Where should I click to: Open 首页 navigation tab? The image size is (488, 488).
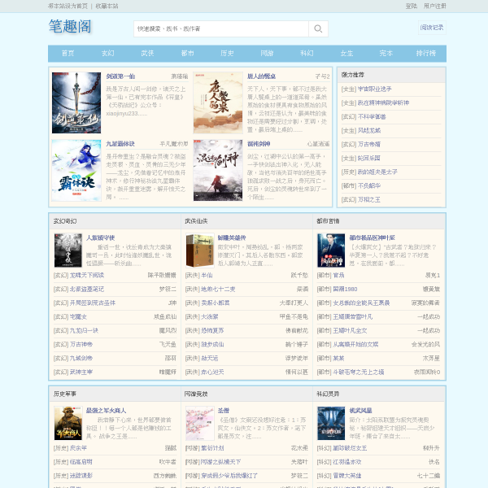[68, 53]
